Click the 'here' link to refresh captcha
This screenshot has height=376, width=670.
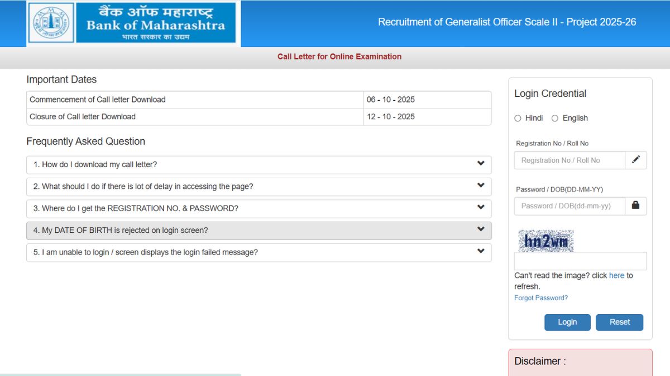coord(616,276)
